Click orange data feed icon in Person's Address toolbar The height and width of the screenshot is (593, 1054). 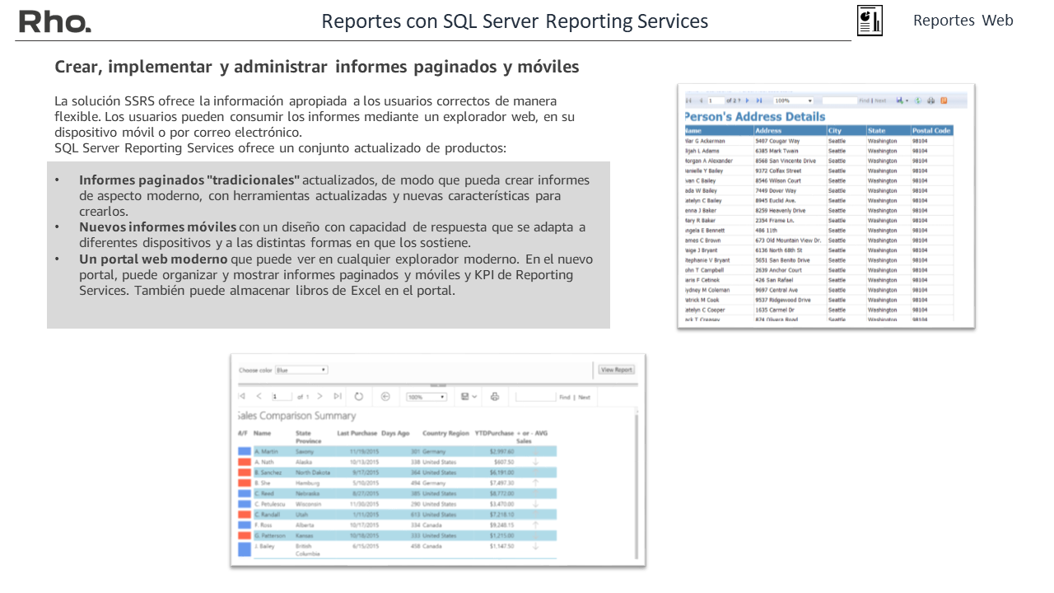[944, 100]
